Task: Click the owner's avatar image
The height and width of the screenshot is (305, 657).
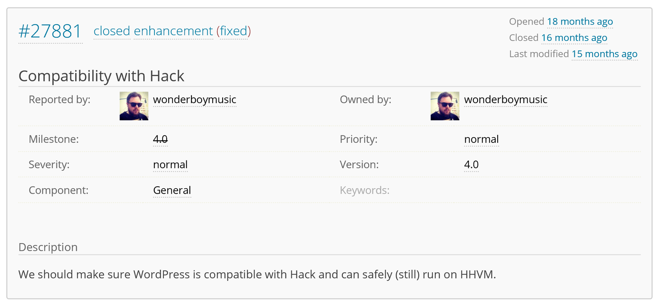Action: (445, 106)
